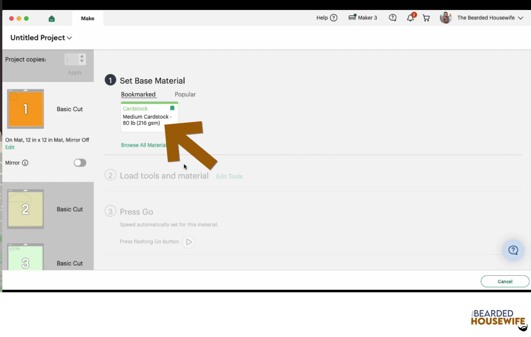The width and height of the screenshot is (531, 337).
Task: Select the Popular materials tab
Action: tap(185, 94)
